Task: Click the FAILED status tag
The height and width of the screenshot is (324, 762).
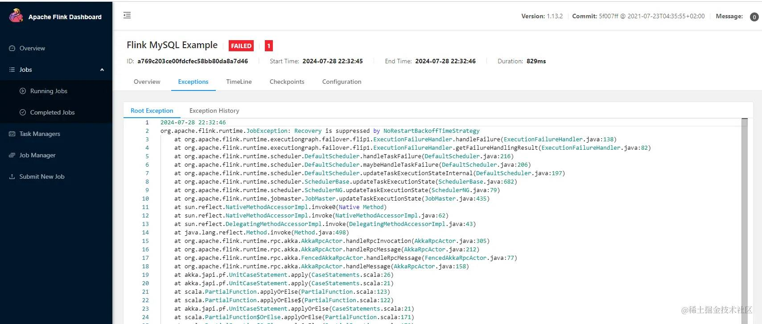Action: pos(241,45)
